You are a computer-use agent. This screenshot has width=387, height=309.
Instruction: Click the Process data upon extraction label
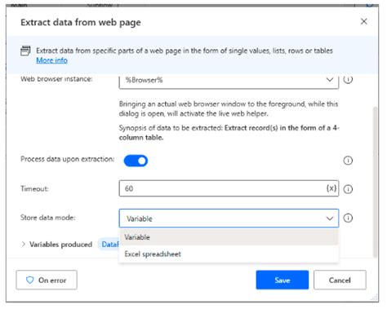tap(68, 159)
